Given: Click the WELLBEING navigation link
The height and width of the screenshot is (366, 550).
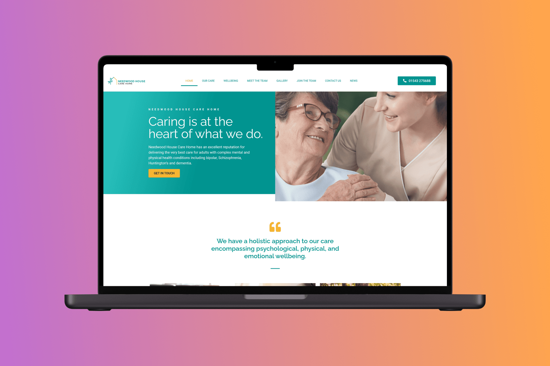Looking at the screenshot, I should click(x=230, y=80).
